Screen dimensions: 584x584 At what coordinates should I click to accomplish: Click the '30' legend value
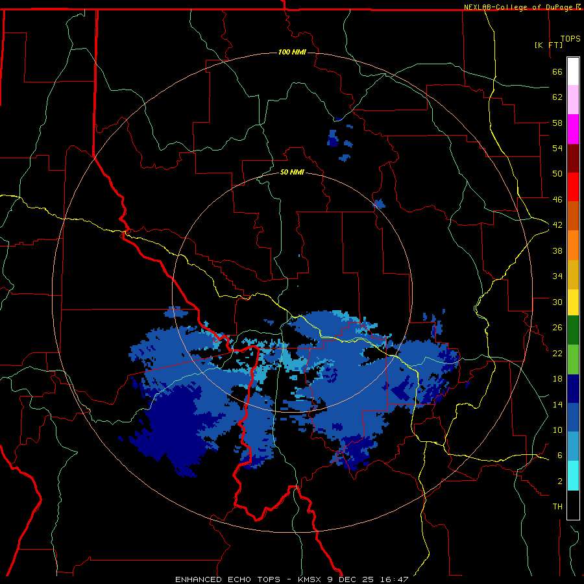tap(557, 302)
